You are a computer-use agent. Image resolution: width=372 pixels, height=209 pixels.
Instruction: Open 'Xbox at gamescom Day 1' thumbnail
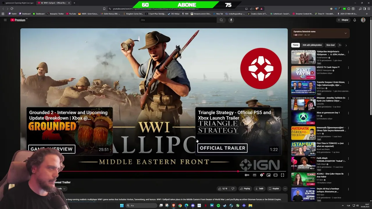303,118
